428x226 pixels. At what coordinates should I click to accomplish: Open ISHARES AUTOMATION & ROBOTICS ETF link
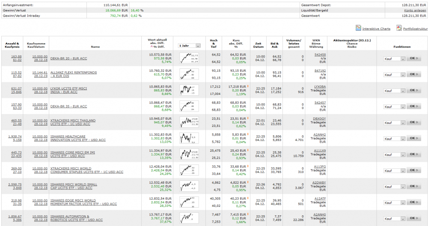click(x=77, y=218)
